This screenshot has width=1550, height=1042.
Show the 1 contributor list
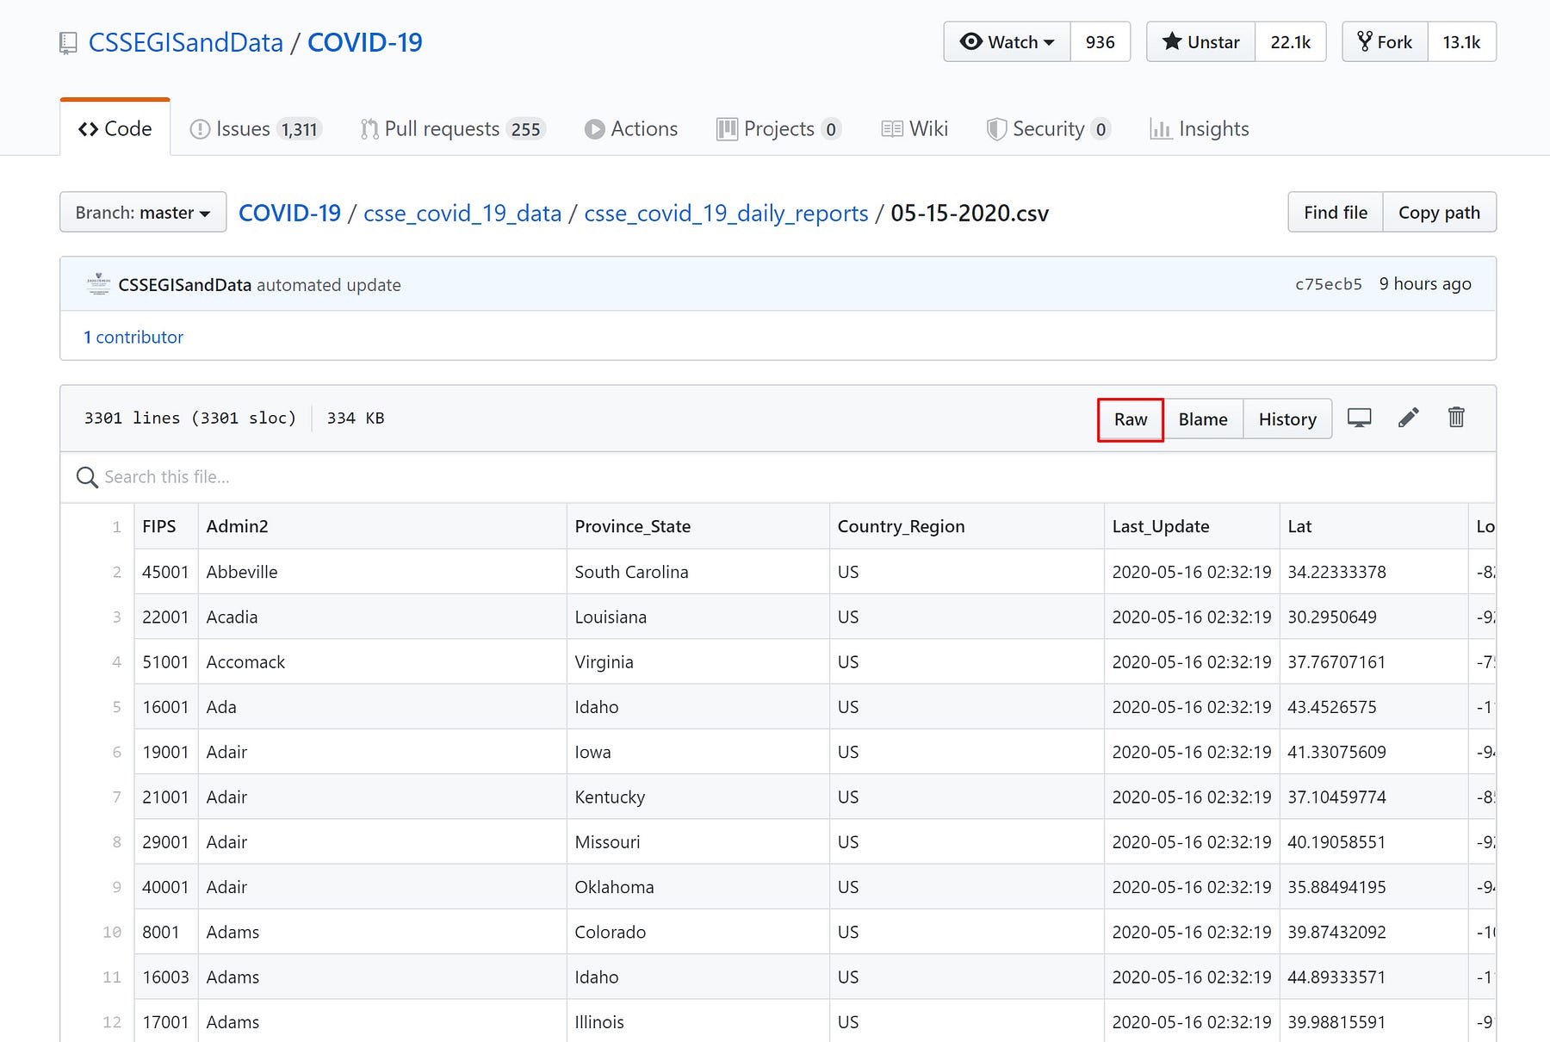tap(133, 337)
